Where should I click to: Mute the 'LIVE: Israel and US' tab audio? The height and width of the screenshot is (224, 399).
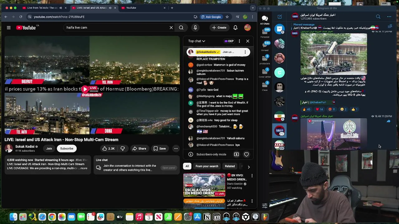point(110,8)
